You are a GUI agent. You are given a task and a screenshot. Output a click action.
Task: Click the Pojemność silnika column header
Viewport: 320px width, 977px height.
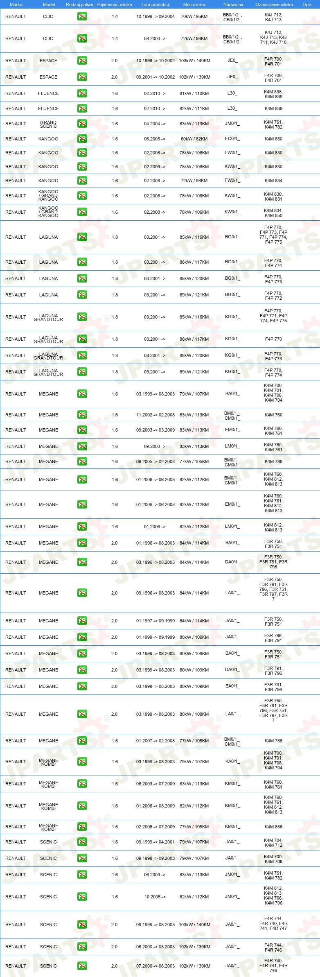[114, 5]
